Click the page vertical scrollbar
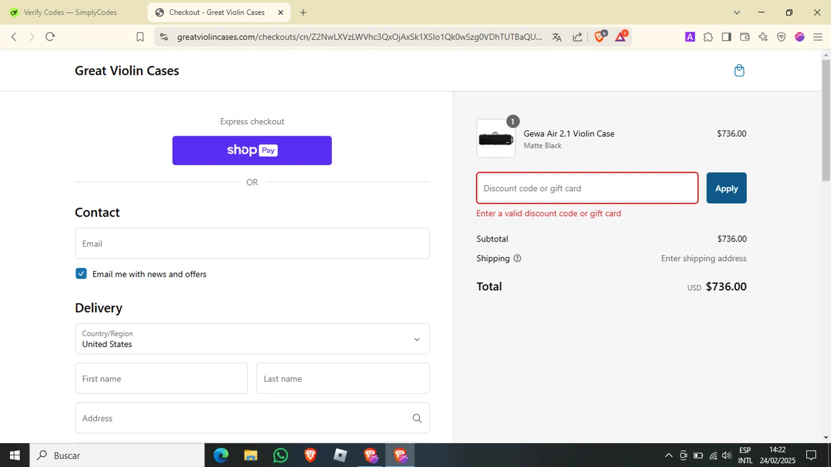 click(x=826, y=120)
